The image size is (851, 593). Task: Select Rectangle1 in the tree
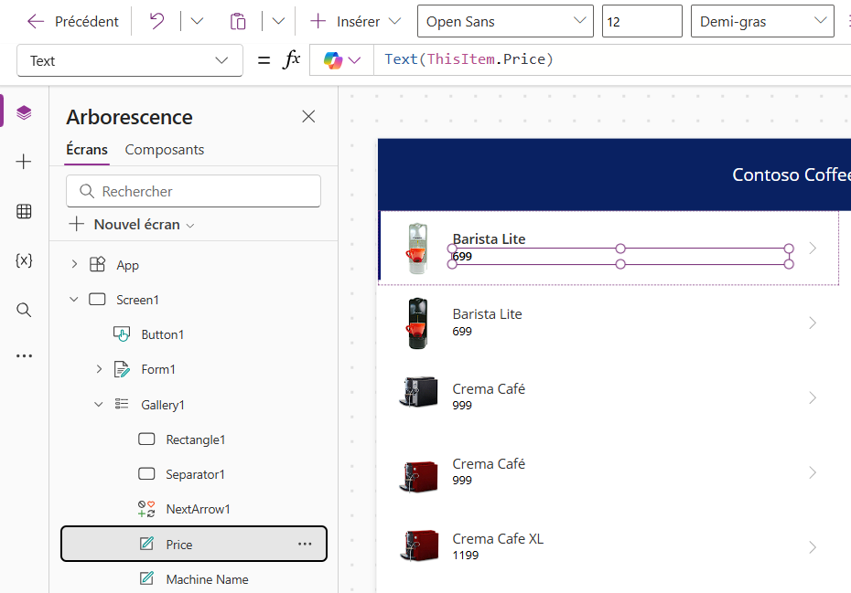[196, 439]
